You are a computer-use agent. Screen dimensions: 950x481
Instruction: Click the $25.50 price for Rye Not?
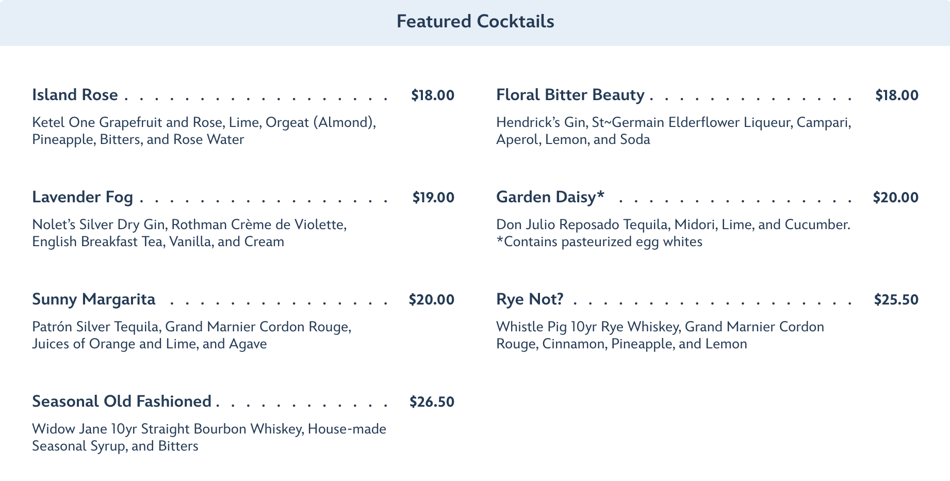pos(896,300)
